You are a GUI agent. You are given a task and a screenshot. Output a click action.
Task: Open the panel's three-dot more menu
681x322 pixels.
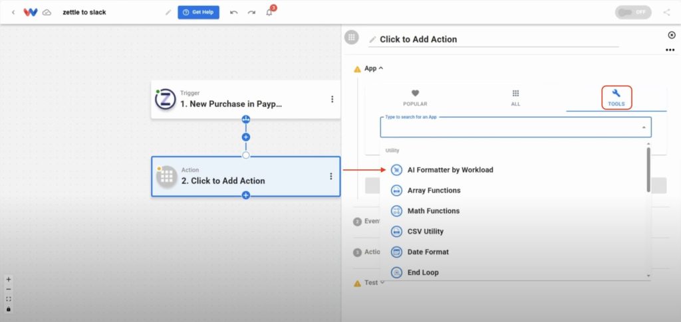click(x=670, y=50)
